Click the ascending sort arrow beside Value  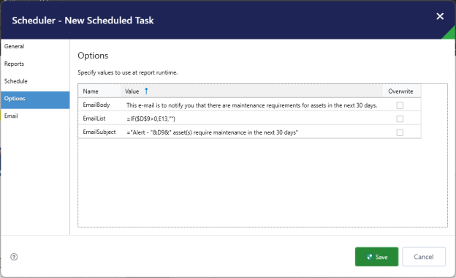[x=146, y=91]
